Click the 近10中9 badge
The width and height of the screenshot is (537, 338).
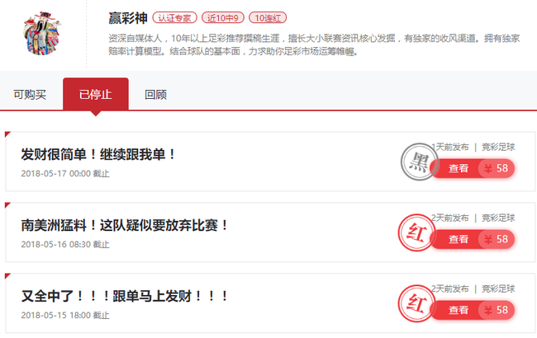coord(223,18)
